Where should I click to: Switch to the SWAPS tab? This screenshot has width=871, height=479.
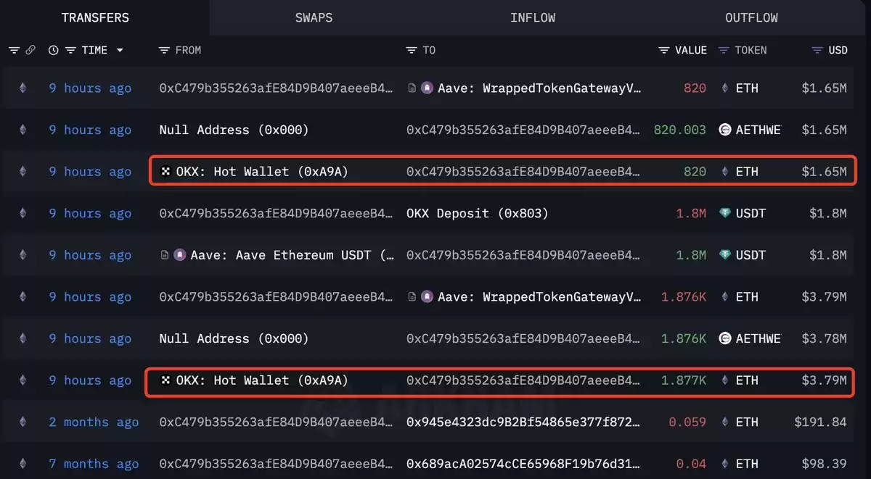[x=314, y=17]
